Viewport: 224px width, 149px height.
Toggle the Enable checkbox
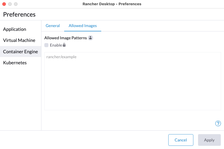[46, 45]
